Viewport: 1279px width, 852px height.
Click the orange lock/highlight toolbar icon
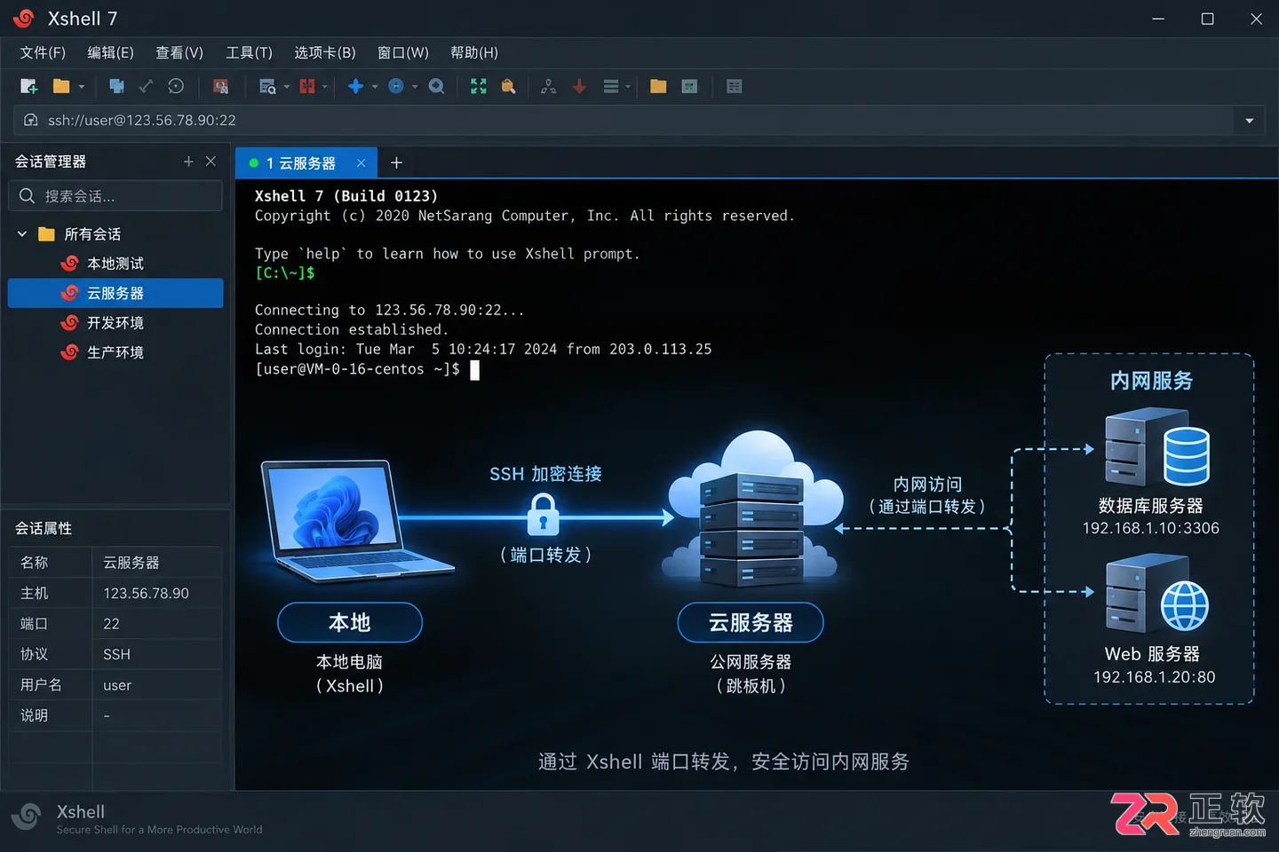click(x=508, y=86)
